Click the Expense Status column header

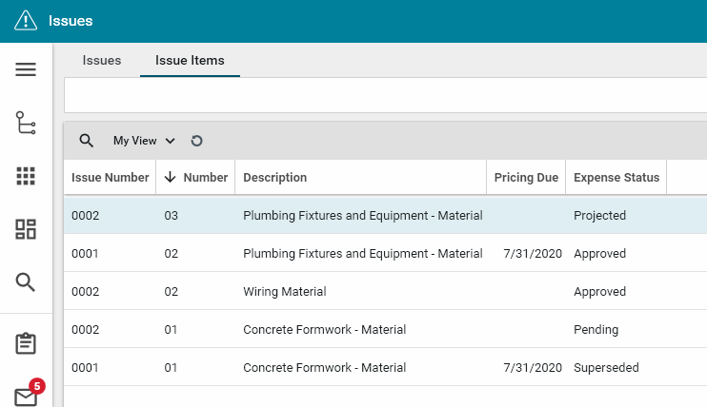[616, 178]
